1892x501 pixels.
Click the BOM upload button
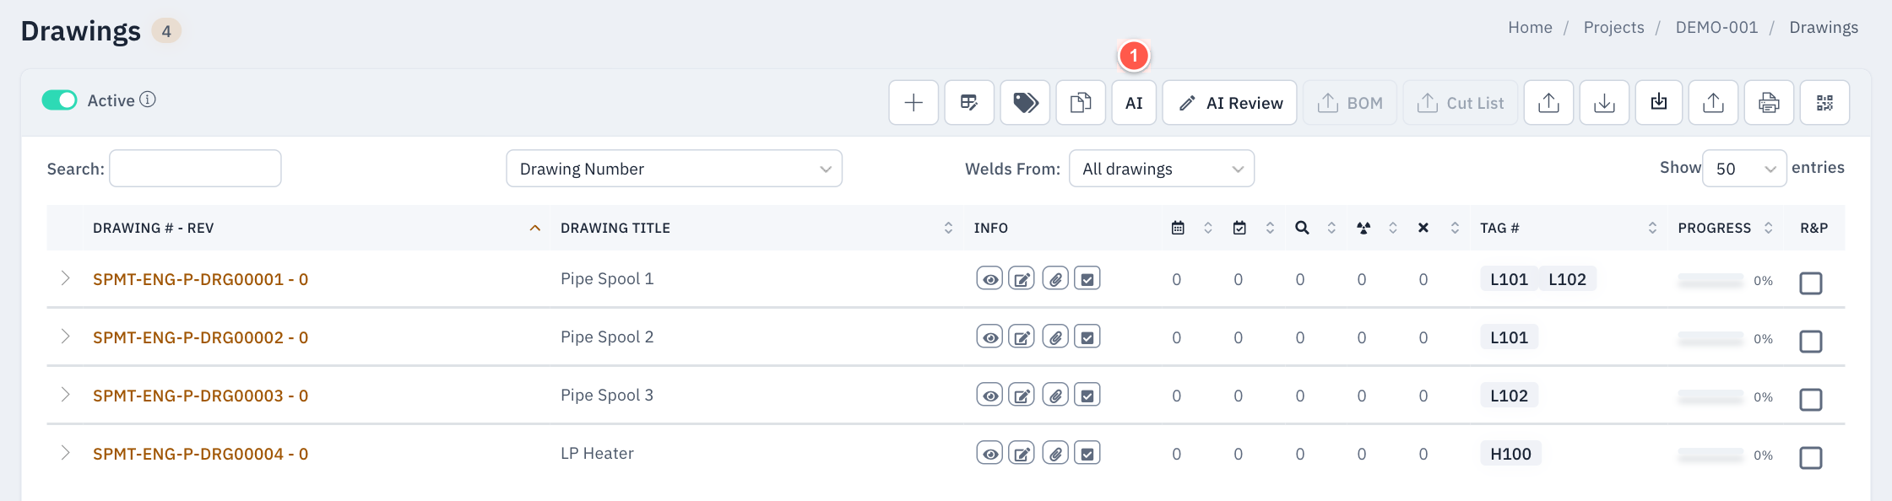[1350, 103]
